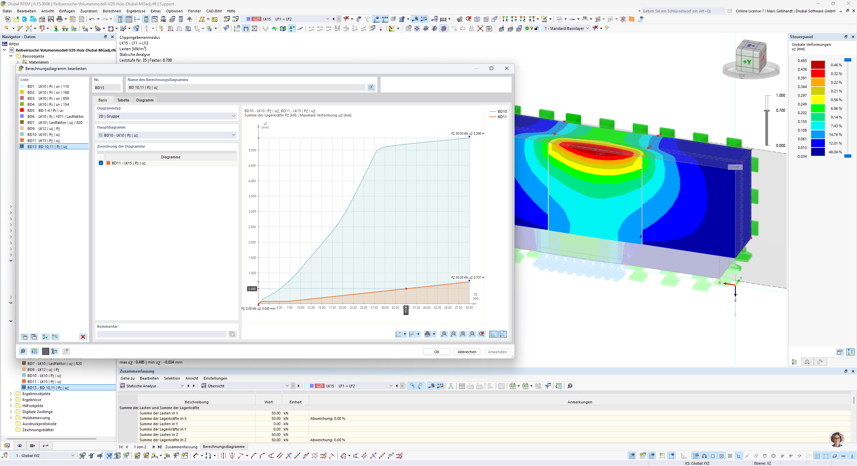
Task: Open the Hauptdiagramm BD10 dropdown
Action: (167, 135)
